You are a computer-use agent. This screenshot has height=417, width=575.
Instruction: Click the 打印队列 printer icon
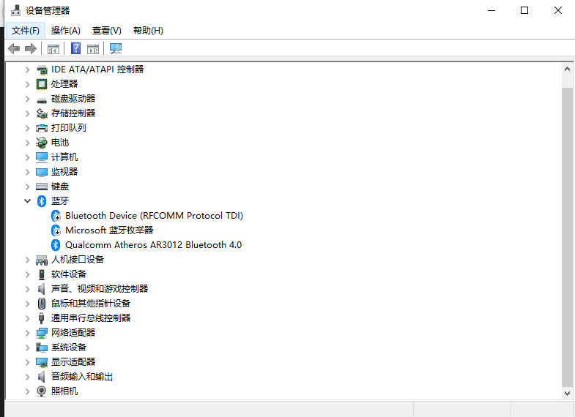tap(42, 128)
